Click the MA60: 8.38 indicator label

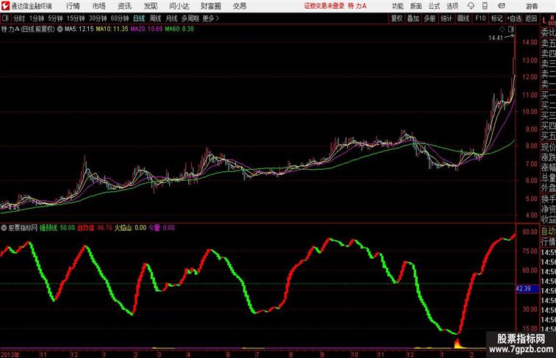(179, 29)
